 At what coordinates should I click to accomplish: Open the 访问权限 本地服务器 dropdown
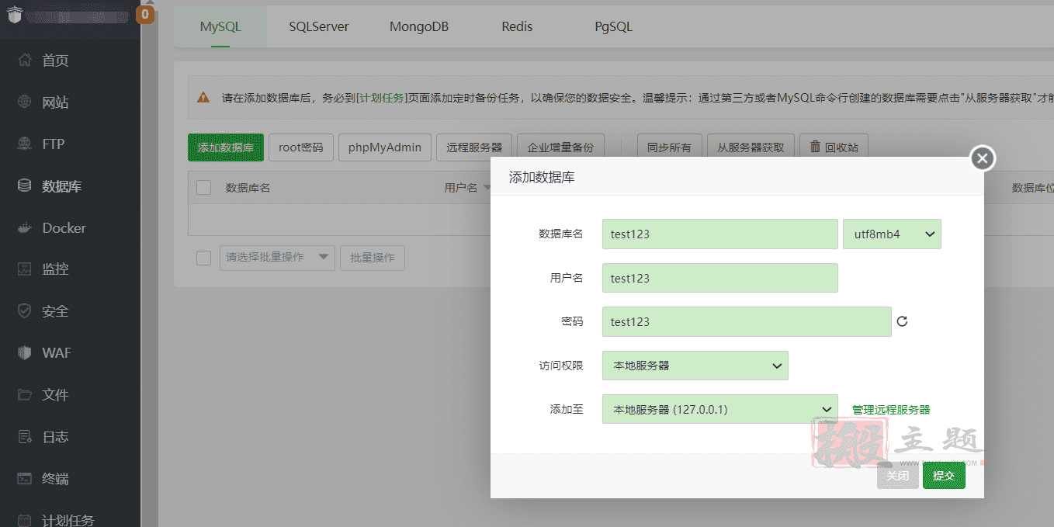click(x=695, y=366)
